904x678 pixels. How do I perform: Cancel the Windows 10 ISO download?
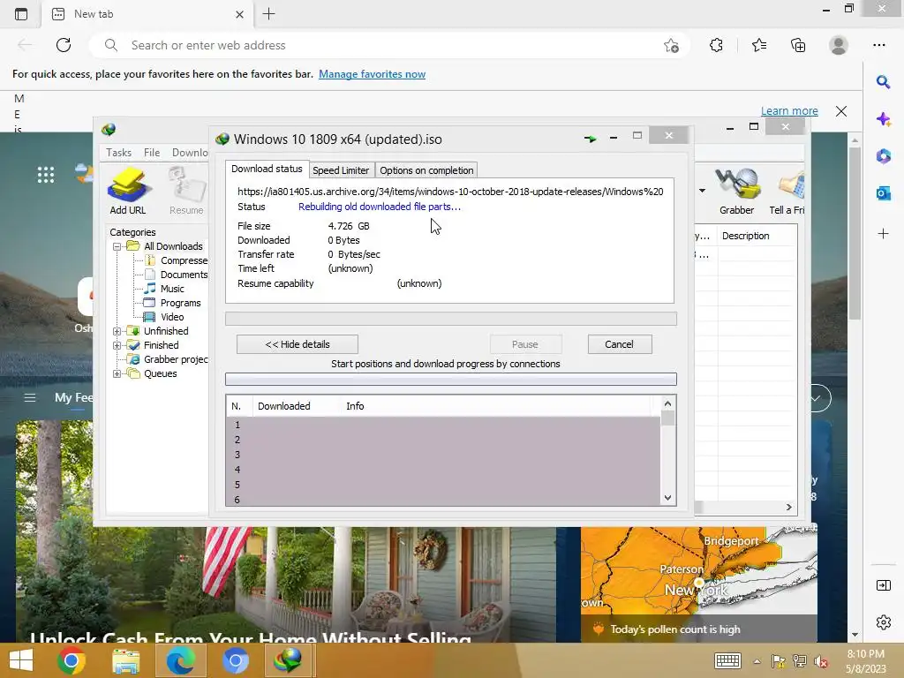point(620,344)
